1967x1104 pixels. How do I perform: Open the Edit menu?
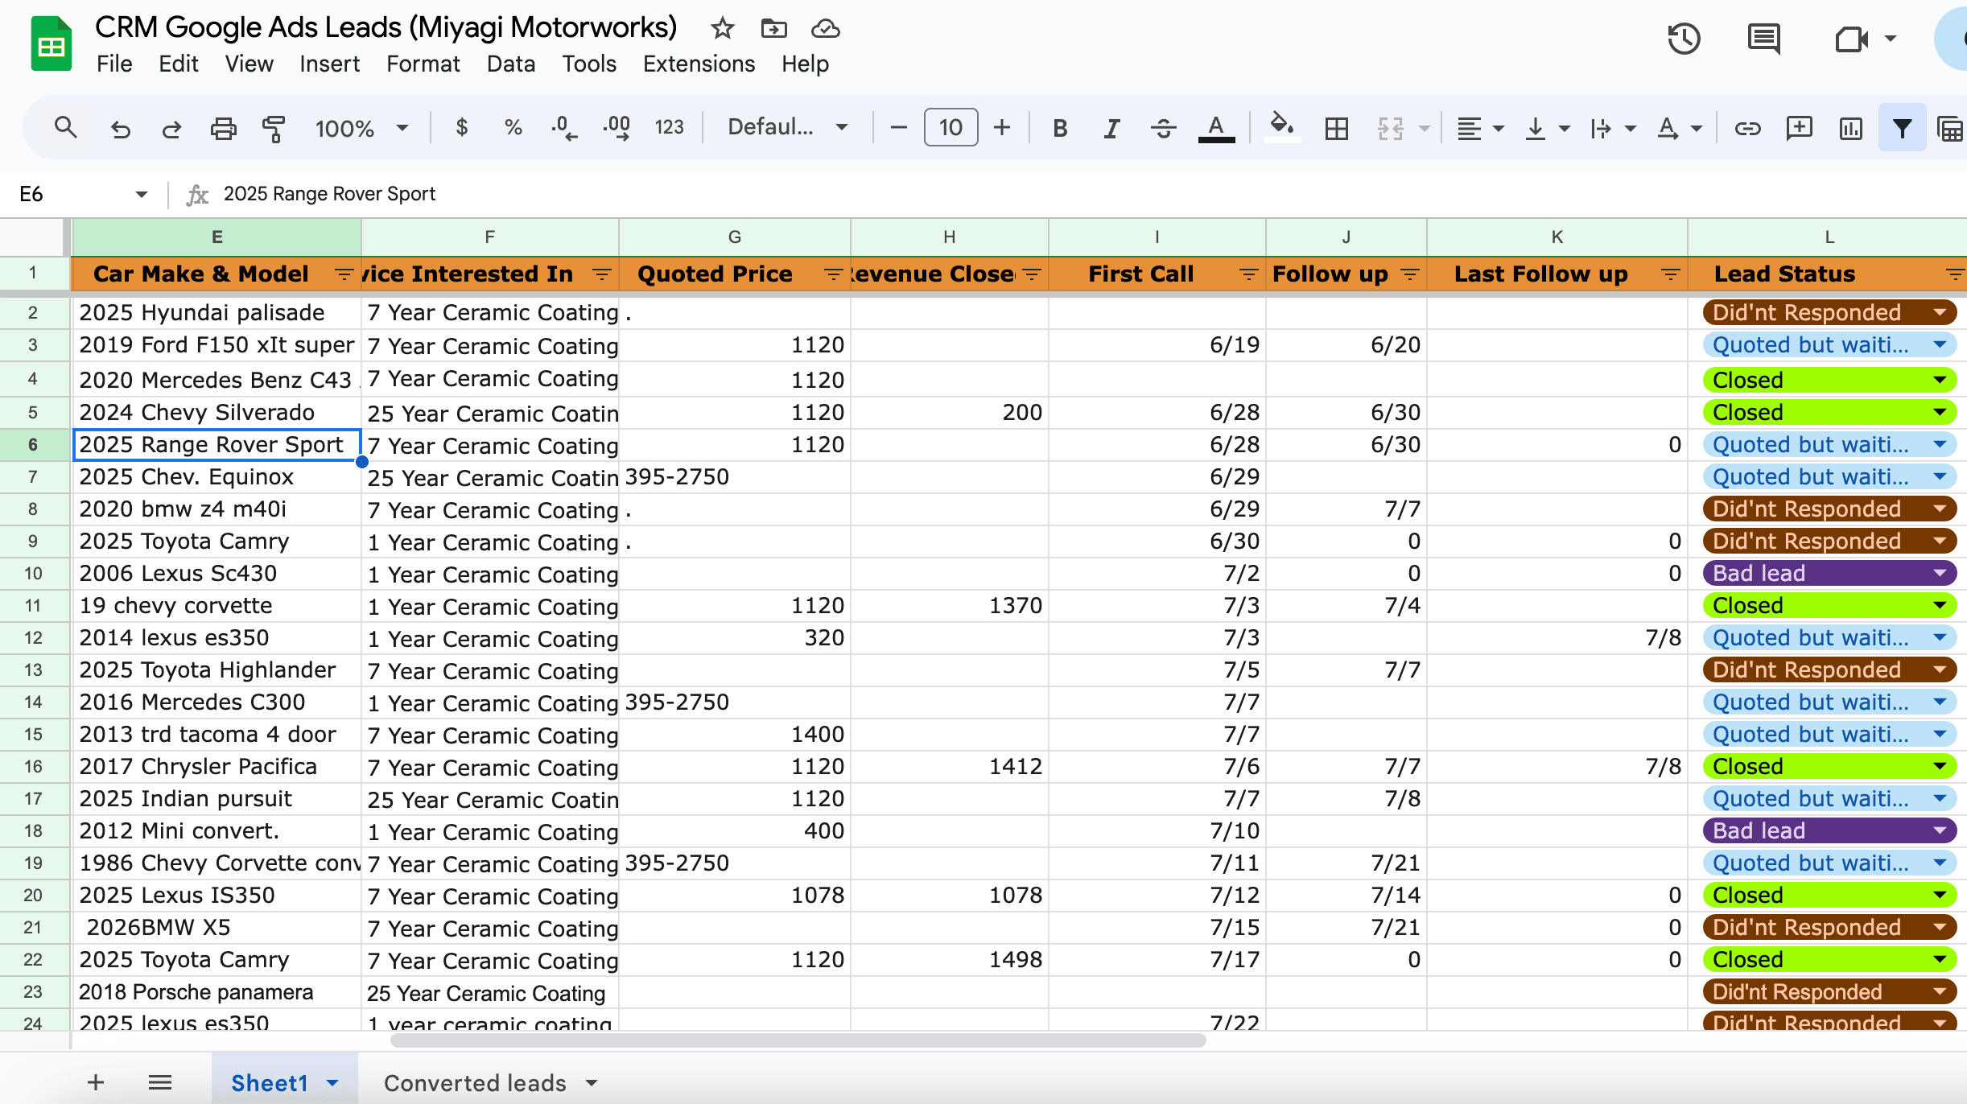coord(179,64)
